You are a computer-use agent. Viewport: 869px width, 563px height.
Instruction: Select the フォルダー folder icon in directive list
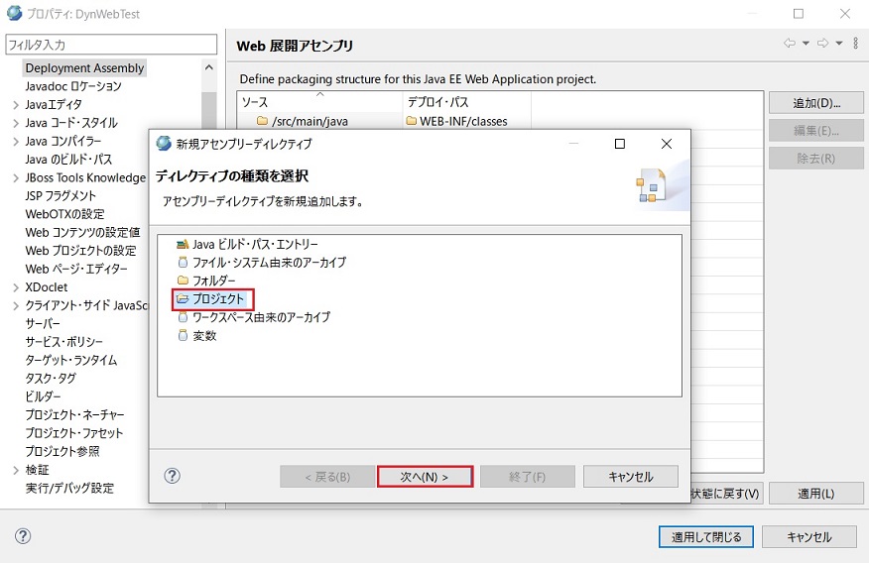(183, 281)
